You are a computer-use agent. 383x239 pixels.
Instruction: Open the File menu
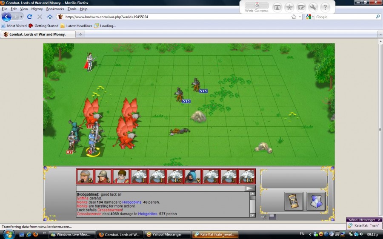4,9
